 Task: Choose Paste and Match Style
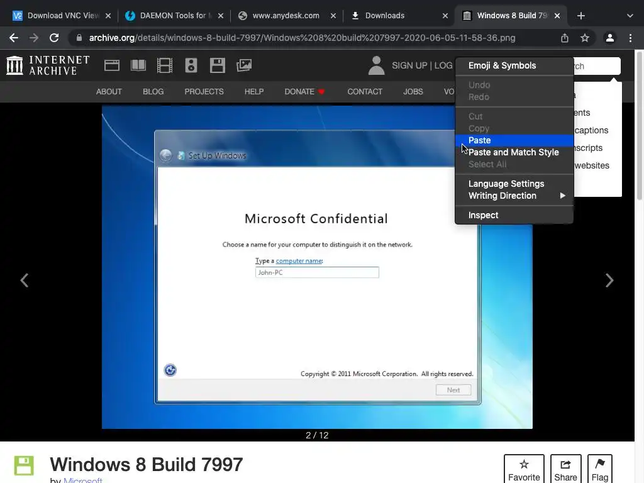(x=514, y=152)
